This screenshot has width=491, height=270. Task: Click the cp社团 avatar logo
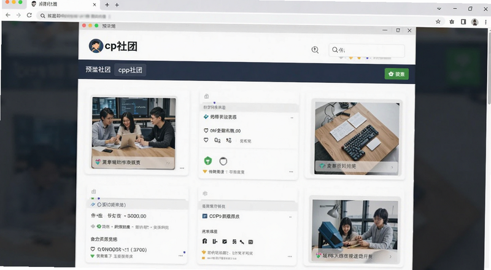click(x=96, y=46)
